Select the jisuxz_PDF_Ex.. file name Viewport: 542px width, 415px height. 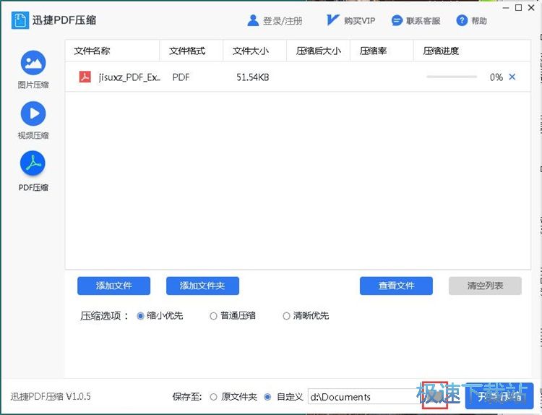click(x=129, y=77)
